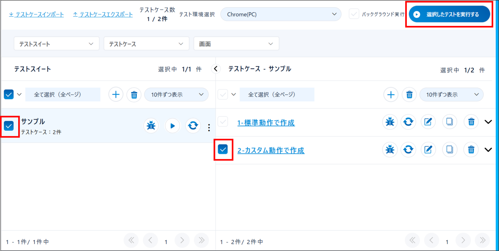Uncheck the サンプル test suite checkbox

coord(9,126)
